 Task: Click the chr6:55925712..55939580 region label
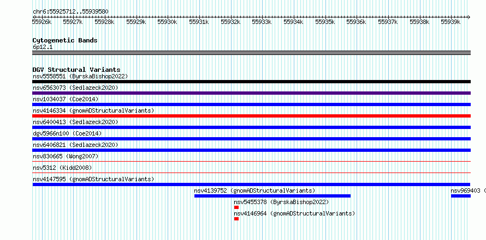(x=70, y=11)
